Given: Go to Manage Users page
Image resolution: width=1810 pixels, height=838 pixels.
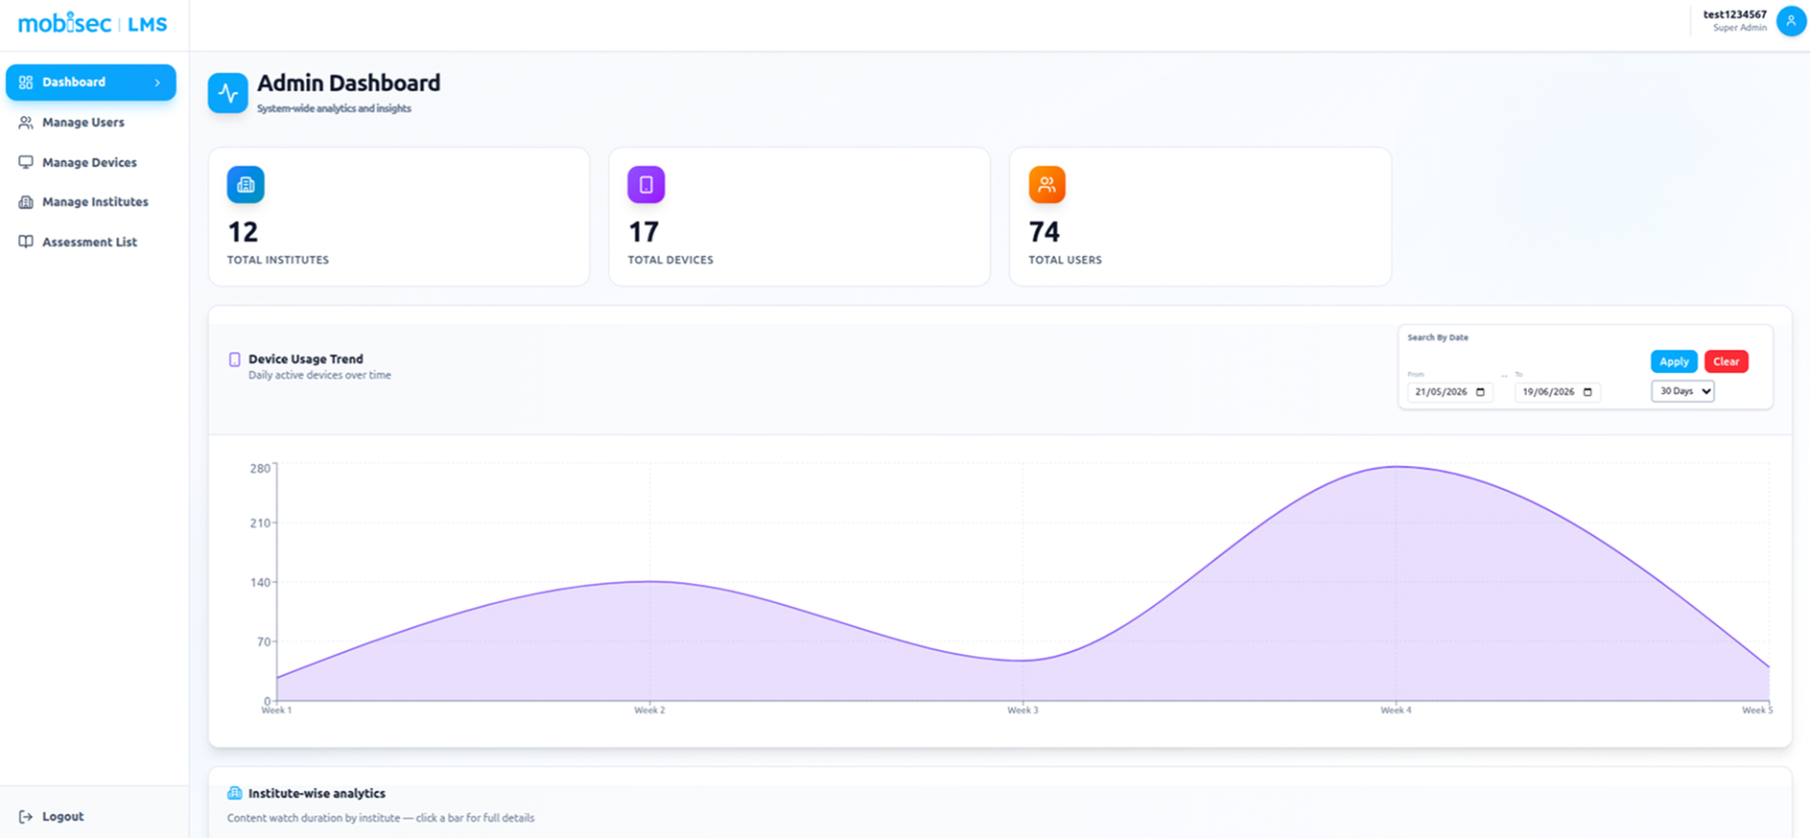Looking at the screenshot, I should [83, 123].
